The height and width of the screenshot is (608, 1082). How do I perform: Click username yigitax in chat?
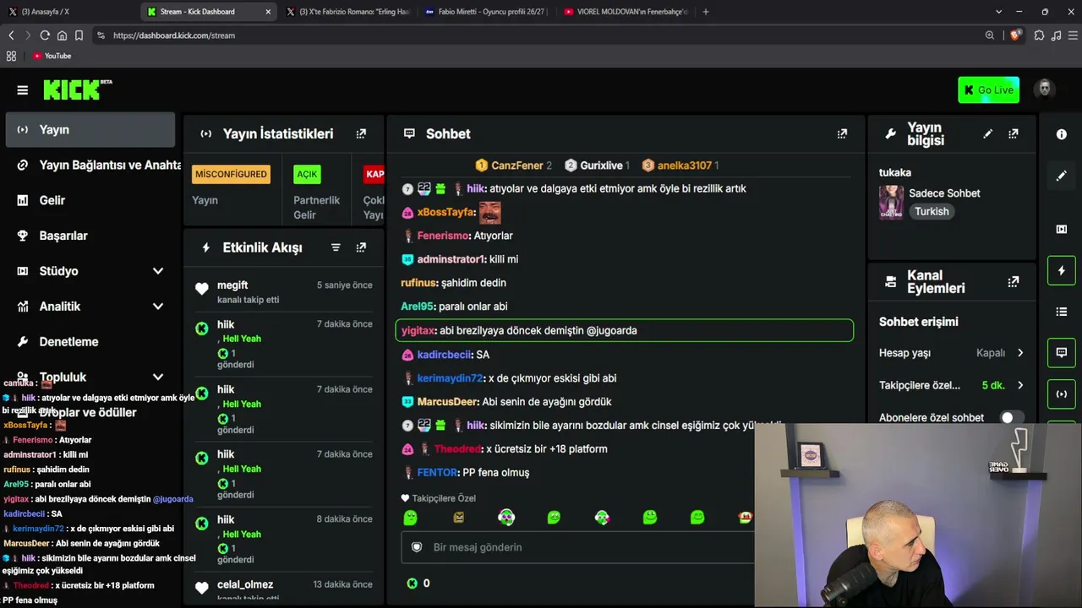pyautogui.click(x=418, y=331)
